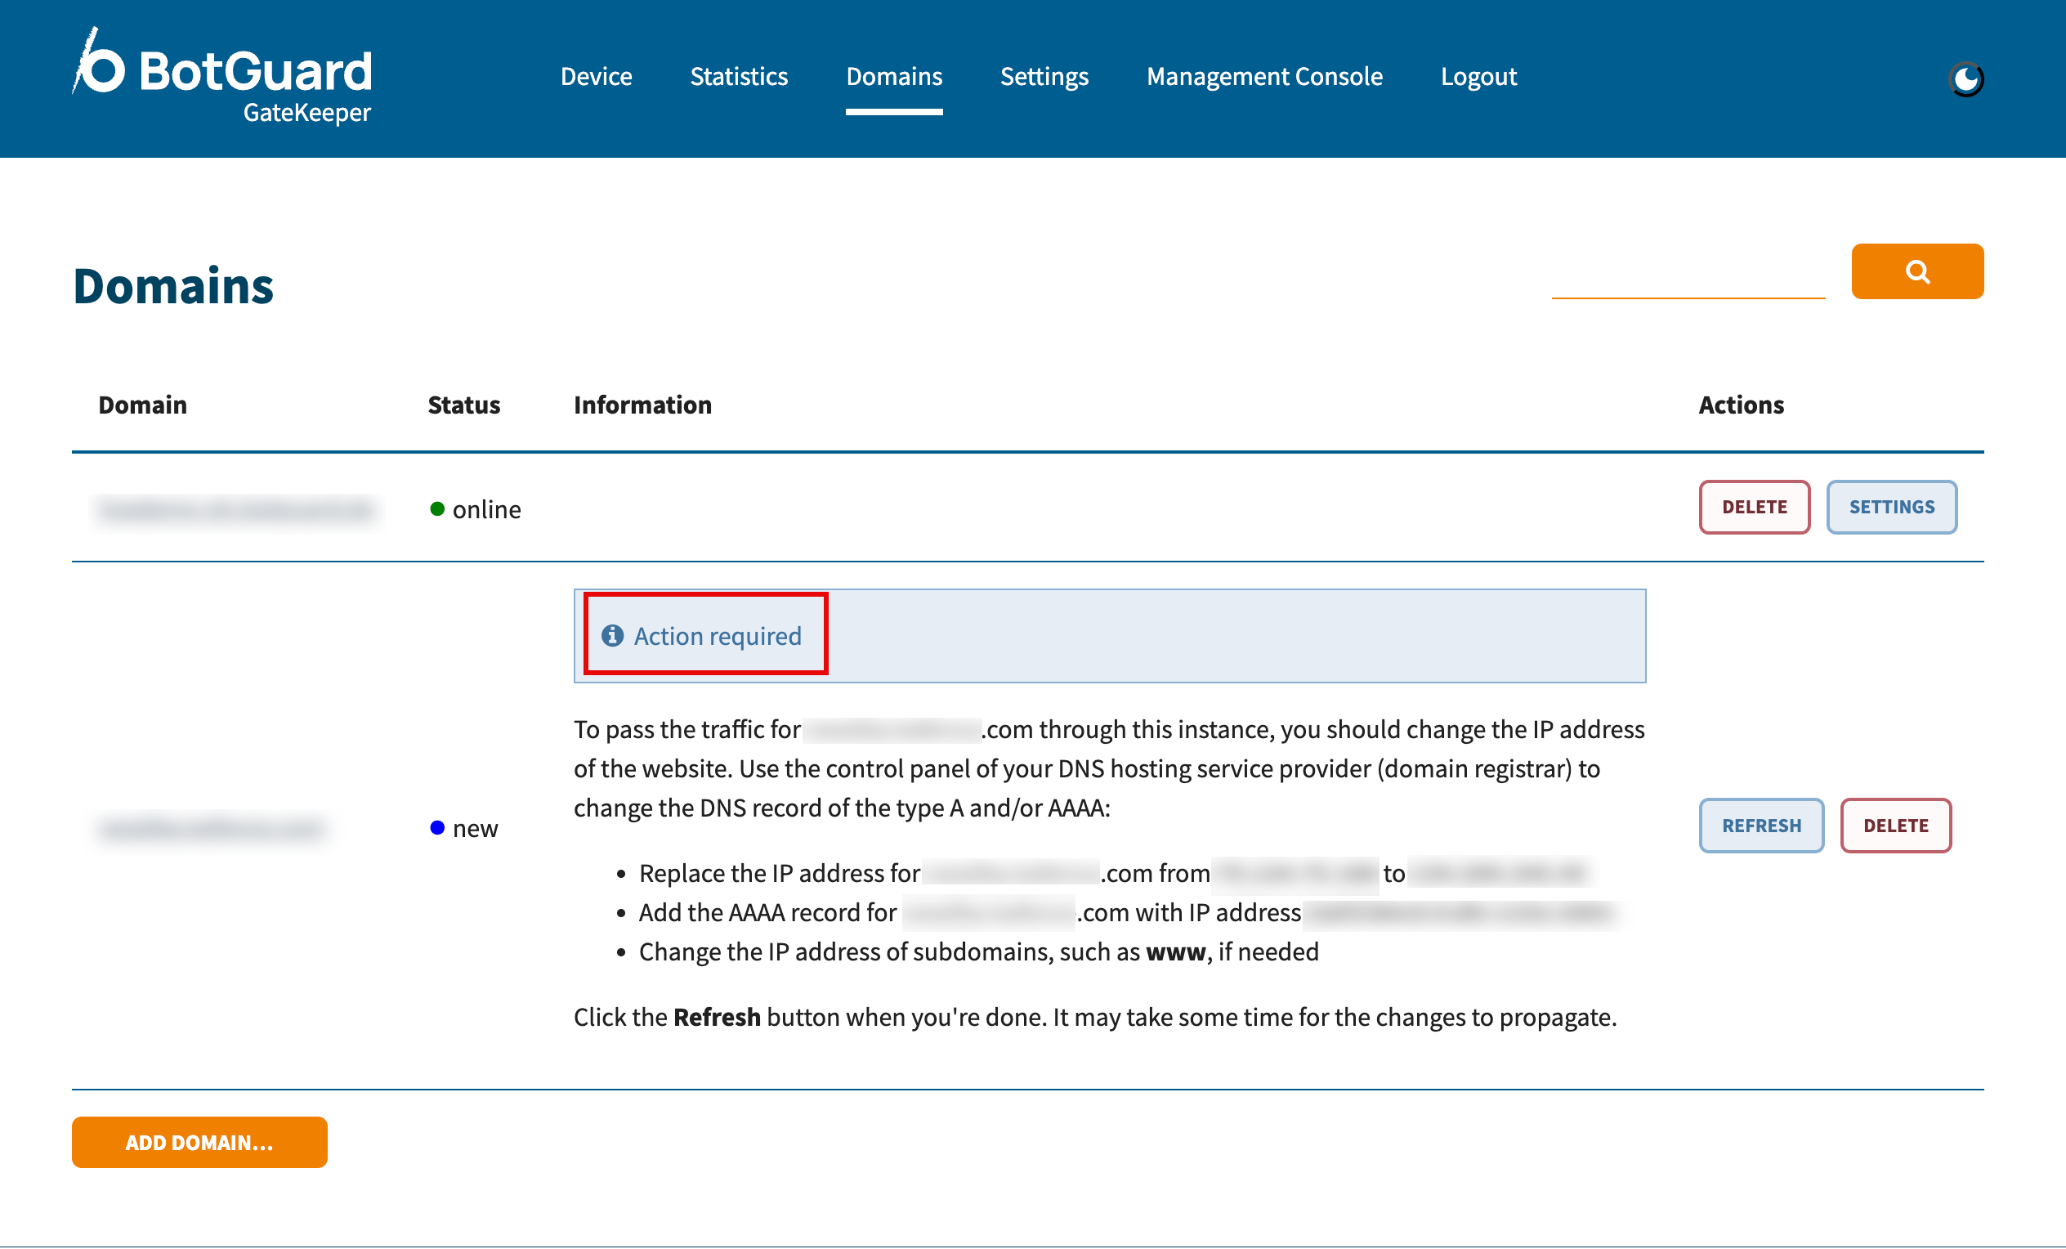This screenshot has height=1249, width=2066.
Task: Go to Settings in navigation
Action: (x=1043, y=76)
